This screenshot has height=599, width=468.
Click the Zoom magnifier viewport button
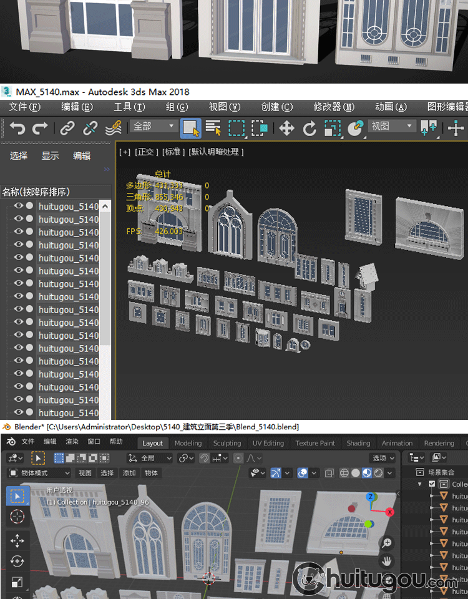tap(387, 542)
